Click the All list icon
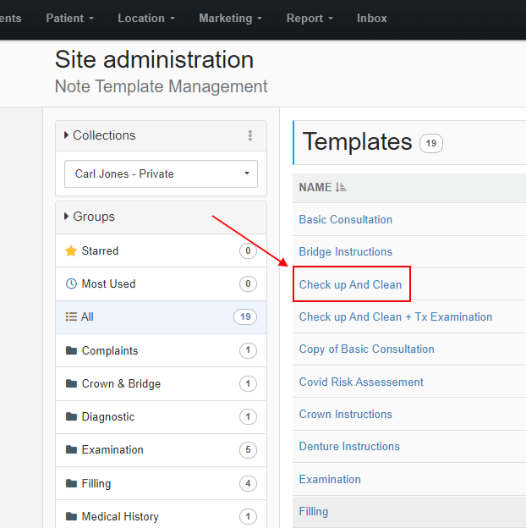Image resolution: width=526 pixels, height=528 pixels. (71, 316)
